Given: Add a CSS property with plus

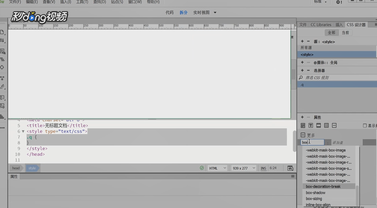Looking at the screenshot, I should 302,117.
